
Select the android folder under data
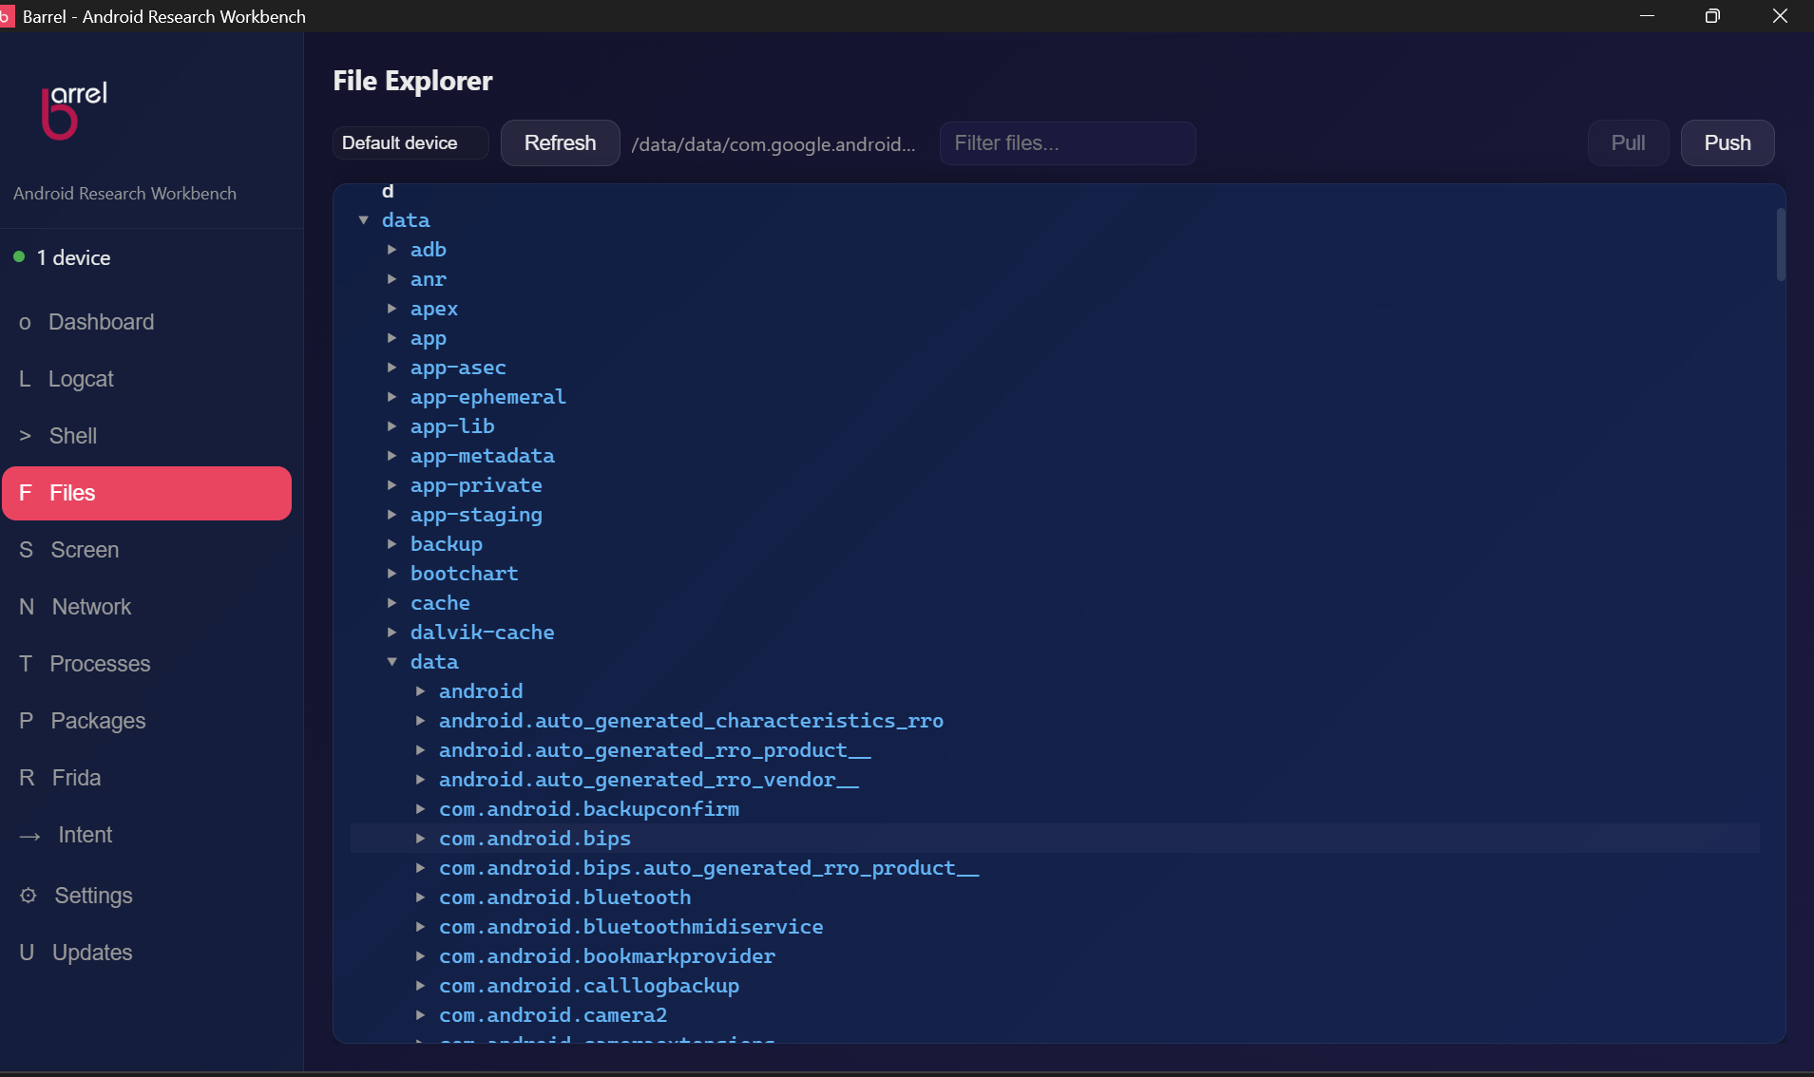[481, 691]
